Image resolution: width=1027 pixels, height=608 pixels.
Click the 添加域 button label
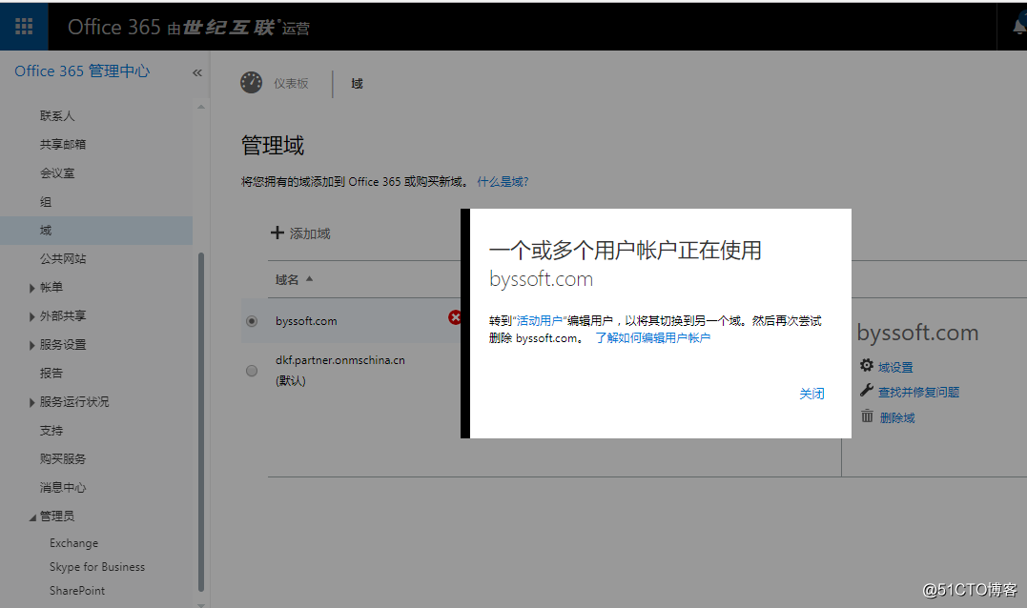click(x=310, y=233)
